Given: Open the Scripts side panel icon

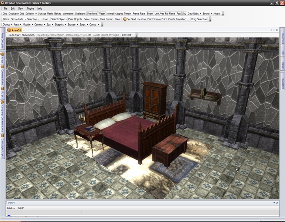Looking at the screenshot, I should coord(2,89).
